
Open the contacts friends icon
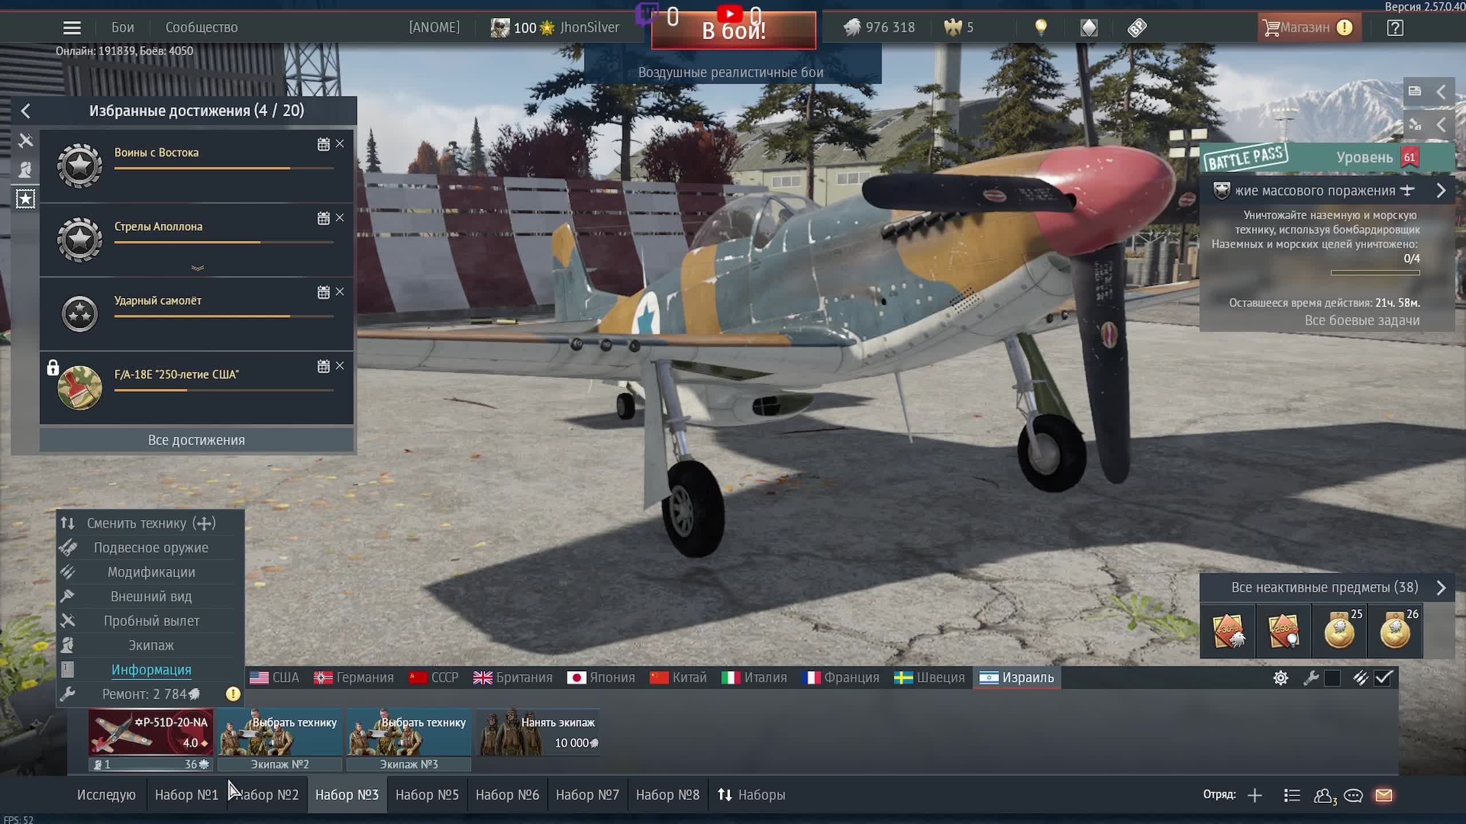click(1325, 795)
